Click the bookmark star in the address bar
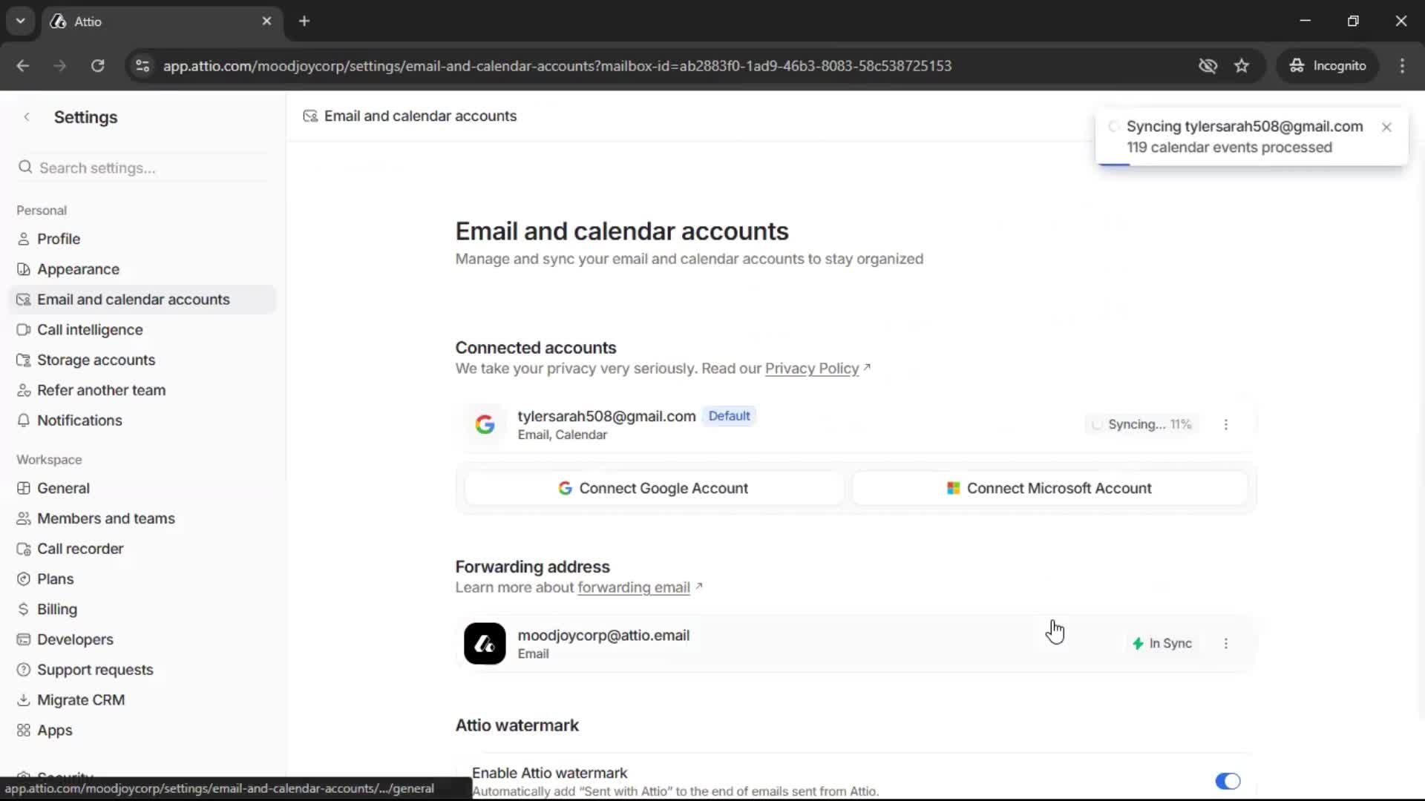The width and height of the screenshot is (1425, 801). [1242, 65]
